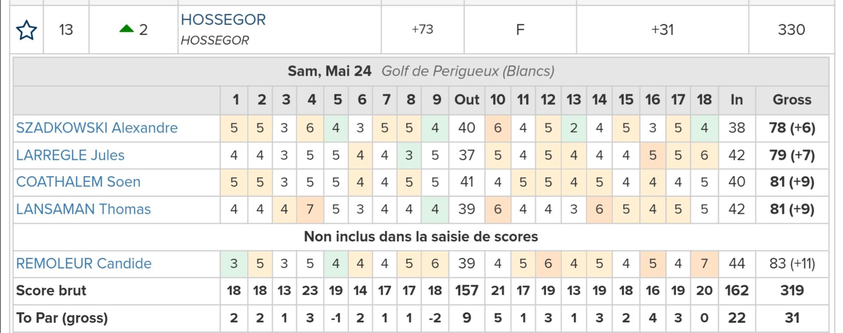Select player COATHALEM Soen

(78, 182)
